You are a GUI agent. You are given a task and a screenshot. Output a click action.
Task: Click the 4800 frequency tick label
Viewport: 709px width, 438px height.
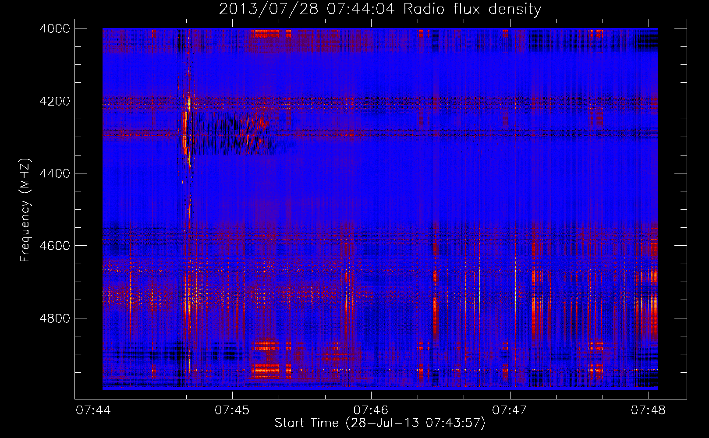click(55, 318)
